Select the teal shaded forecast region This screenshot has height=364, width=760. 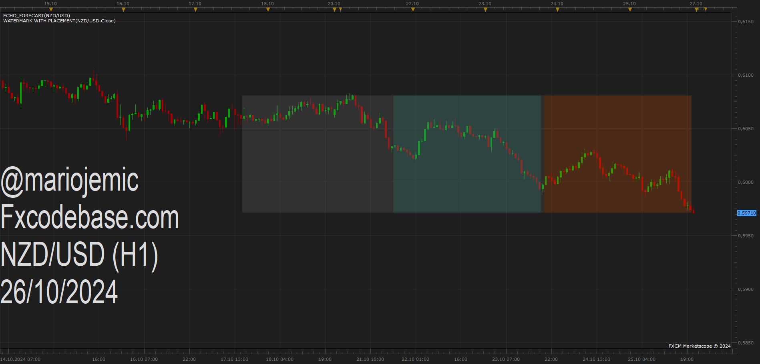click(x=467, y=154)
